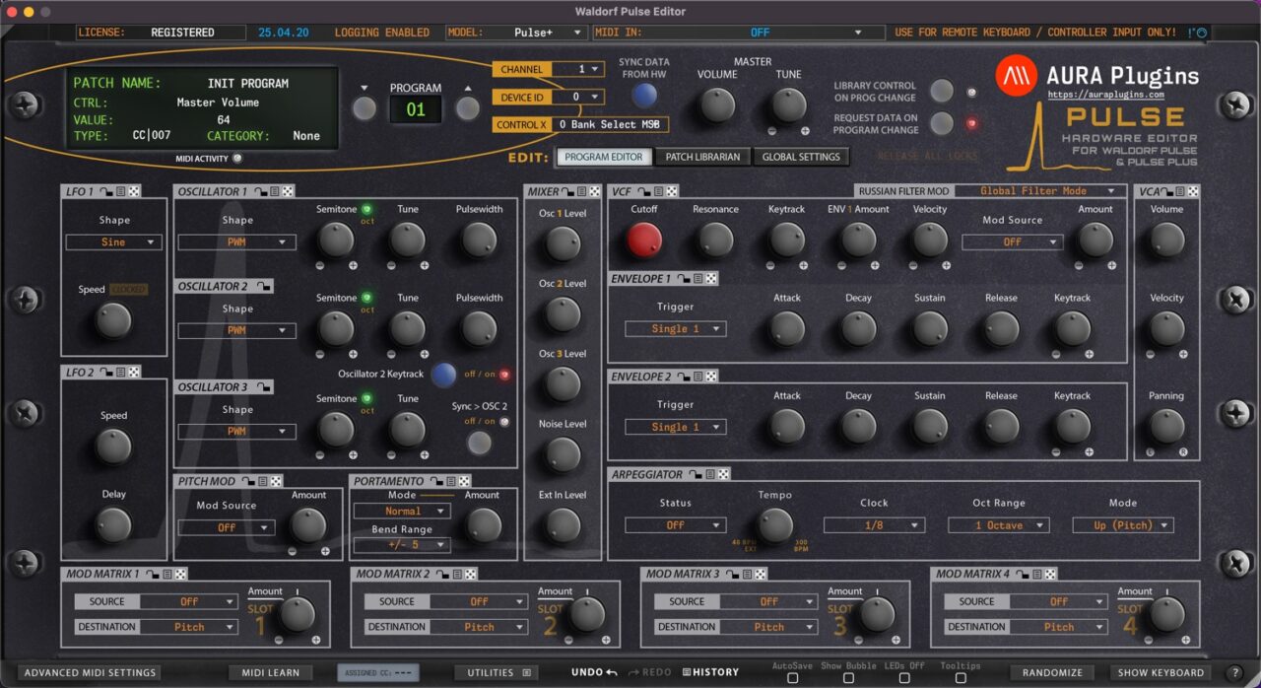1261x688 pixels.
Task: Open the auraplugins.com link
Action: 1106,96
